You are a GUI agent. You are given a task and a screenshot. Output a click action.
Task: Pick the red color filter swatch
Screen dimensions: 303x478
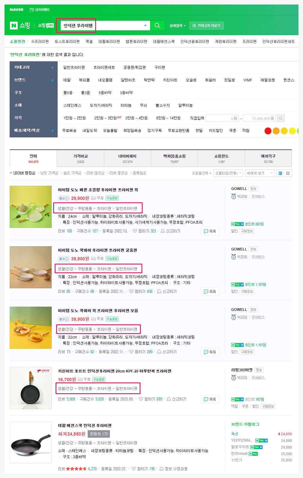[268, 131]
